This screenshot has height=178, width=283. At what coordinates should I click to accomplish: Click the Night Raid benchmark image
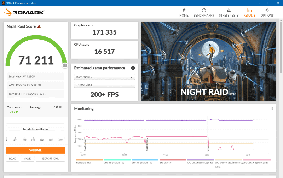click(209, 61)
